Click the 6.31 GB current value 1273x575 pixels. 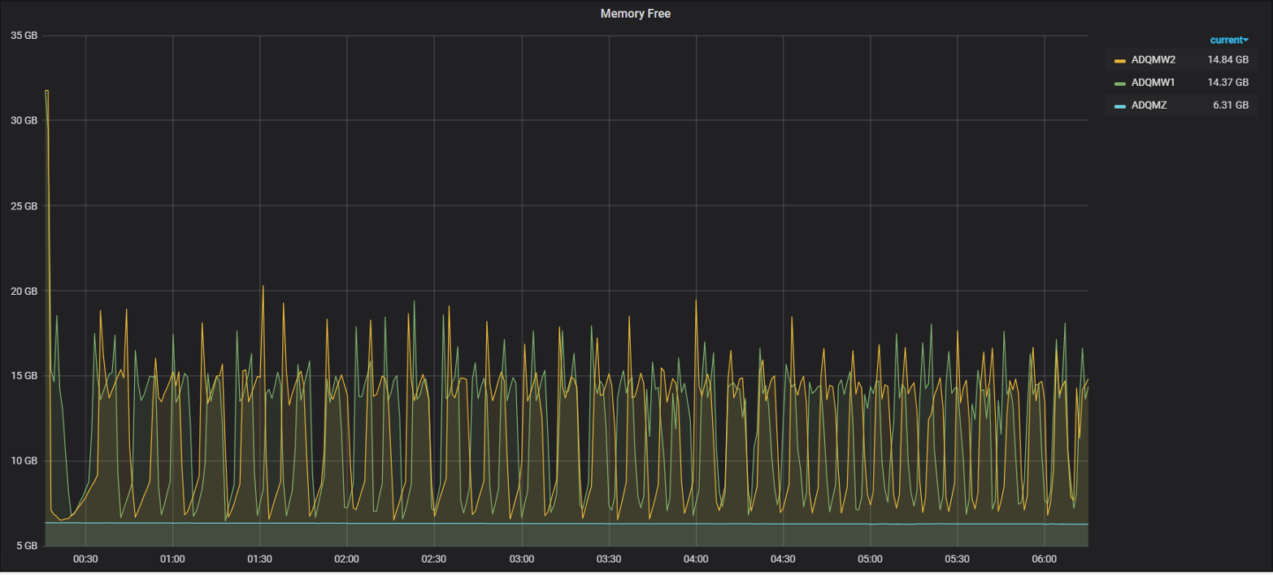coord(1231,105)
